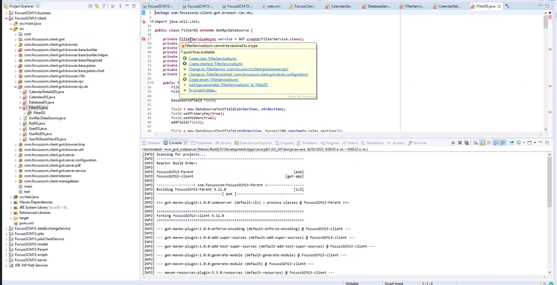Apply quick fix Create class 'FilterServiceAsync'
The width and height of the screenshot is (557, 285).
point(213,58)
